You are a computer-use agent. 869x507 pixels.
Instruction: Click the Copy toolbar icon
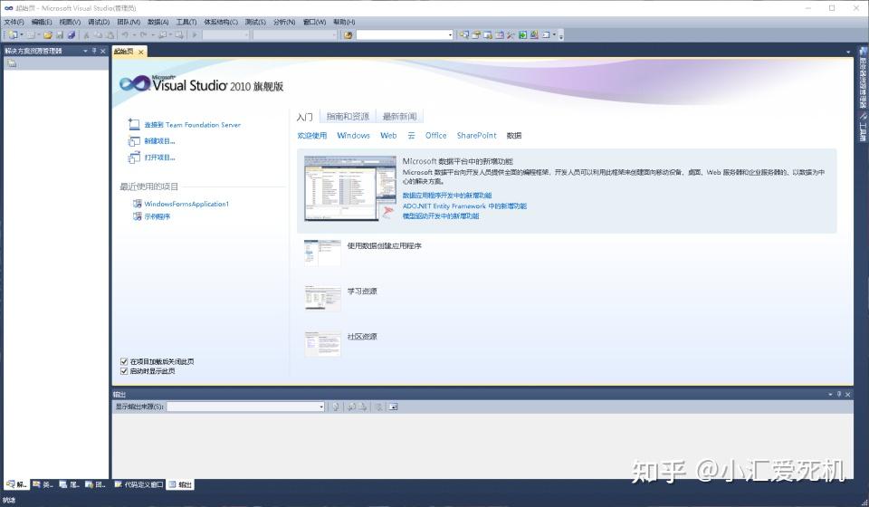click(x=98, y=34)
